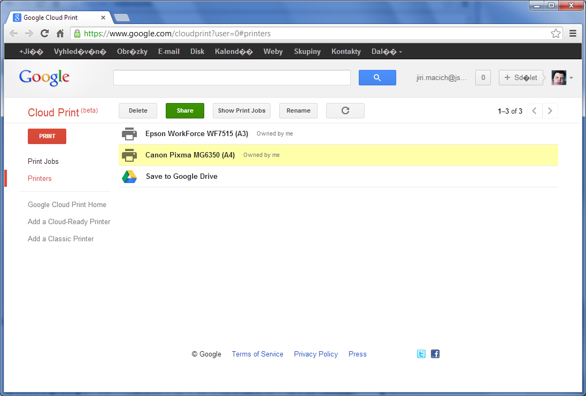The height and width of the screenshot is (396, 586).
Task: Go to the browser home page icon
Action: tap(60, 34)
